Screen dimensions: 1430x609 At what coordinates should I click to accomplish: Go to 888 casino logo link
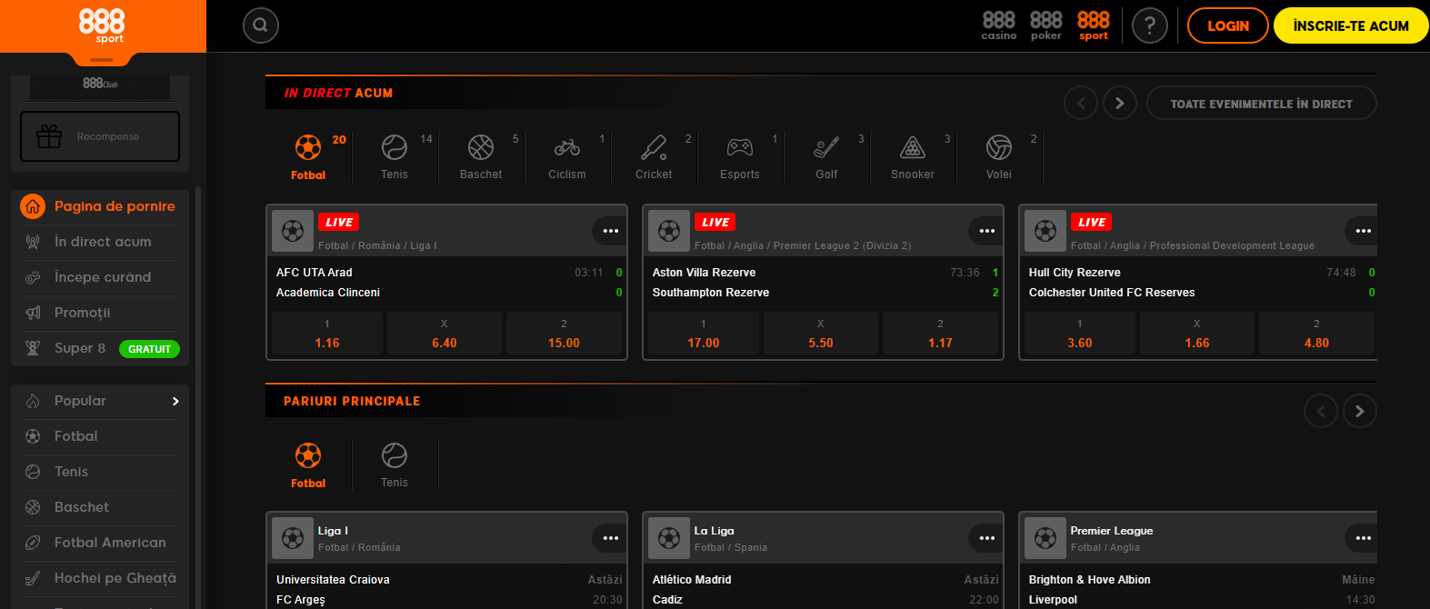tap(999, 25)
